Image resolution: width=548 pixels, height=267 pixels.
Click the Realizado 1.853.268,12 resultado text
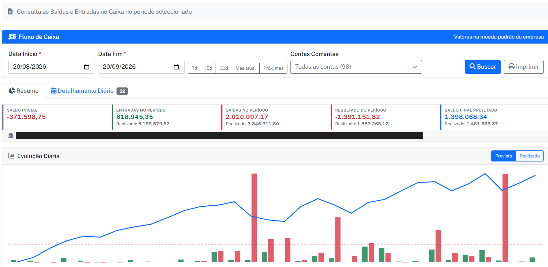pos(362,124)
